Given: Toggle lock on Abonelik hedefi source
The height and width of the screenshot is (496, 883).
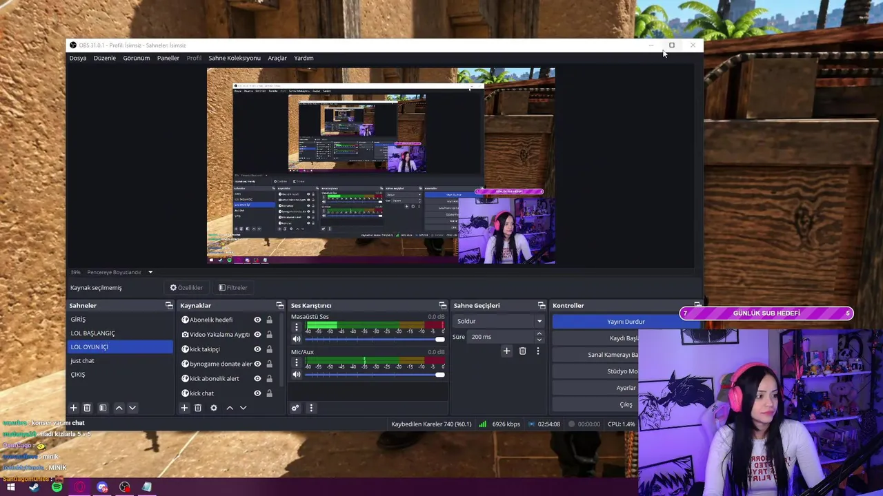Looking at the screenshot, I should pyautogui.click(x=269, y=320).
